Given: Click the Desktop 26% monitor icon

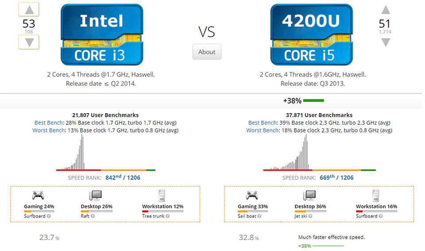Looking at the screenshot, I should (96, 195).
